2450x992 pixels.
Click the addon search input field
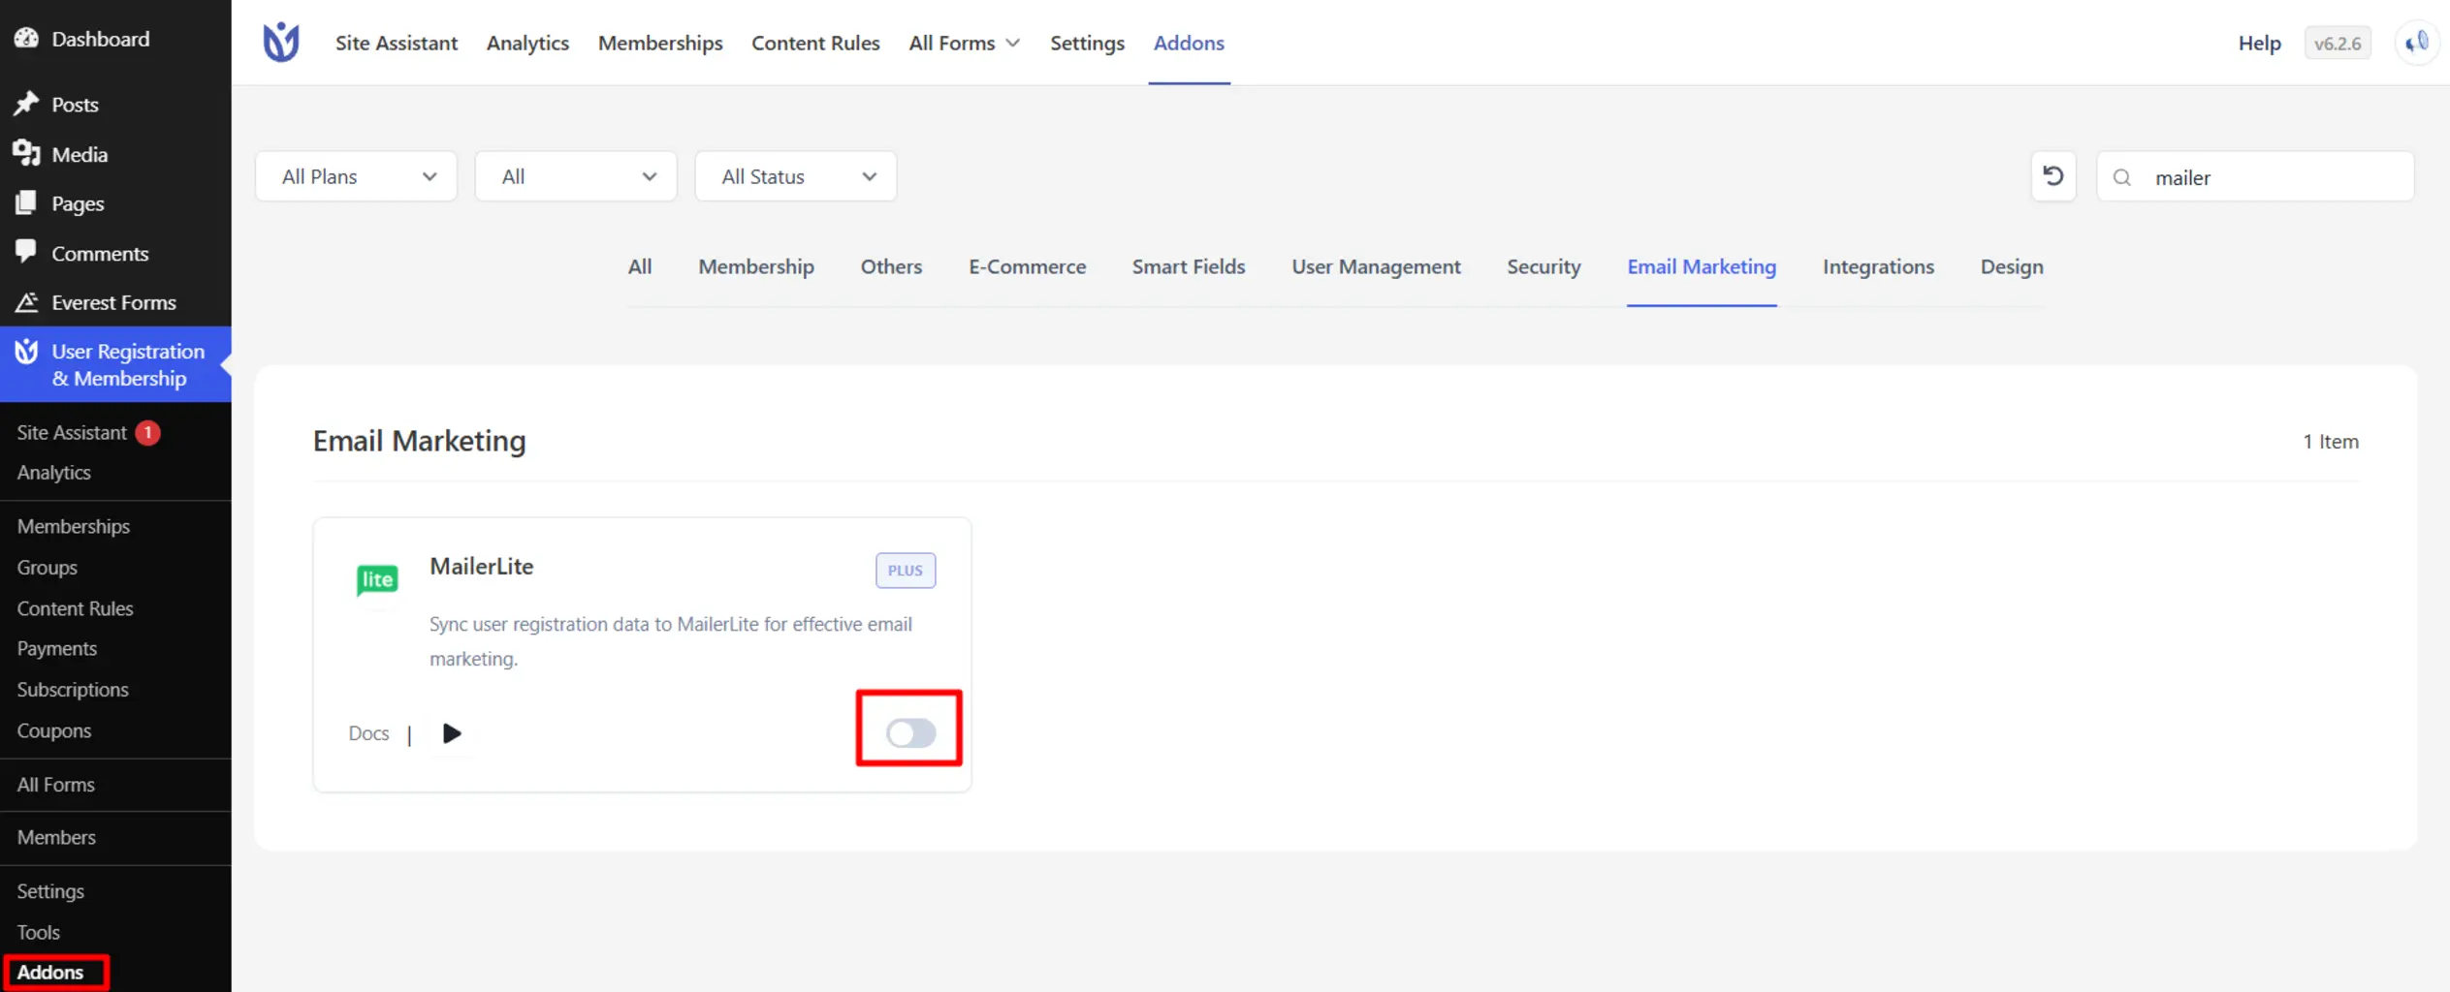[2255, 176]
